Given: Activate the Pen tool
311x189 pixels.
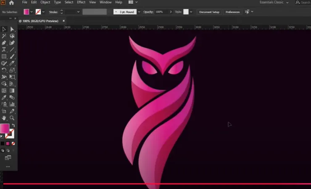Looking at the screenshot, I should tap(4, 43).
